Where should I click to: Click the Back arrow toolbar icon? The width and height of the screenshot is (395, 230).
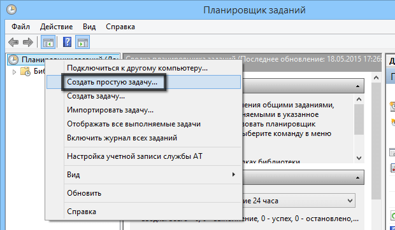click(13, 42)
